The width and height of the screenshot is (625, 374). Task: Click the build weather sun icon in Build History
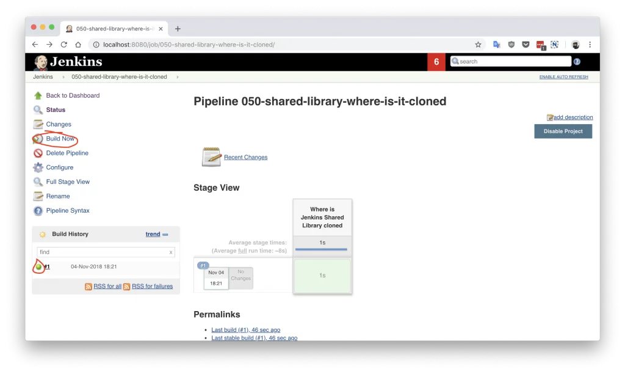pos(43,234)
